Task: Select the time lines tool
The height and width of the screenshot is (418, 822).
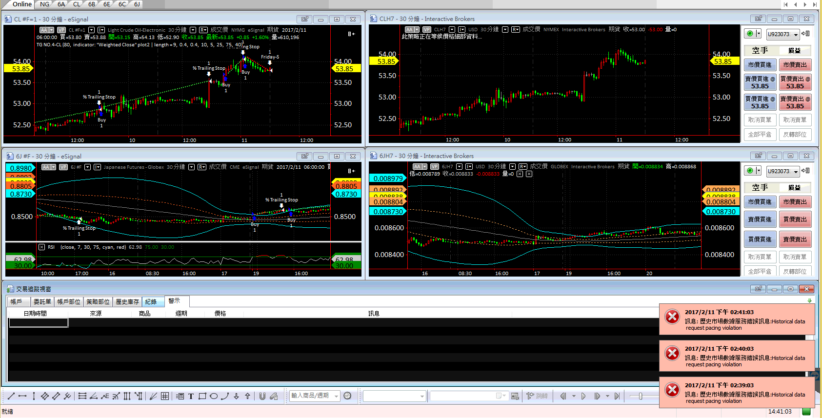Action: pyautogui.click(x=127, y=396)
